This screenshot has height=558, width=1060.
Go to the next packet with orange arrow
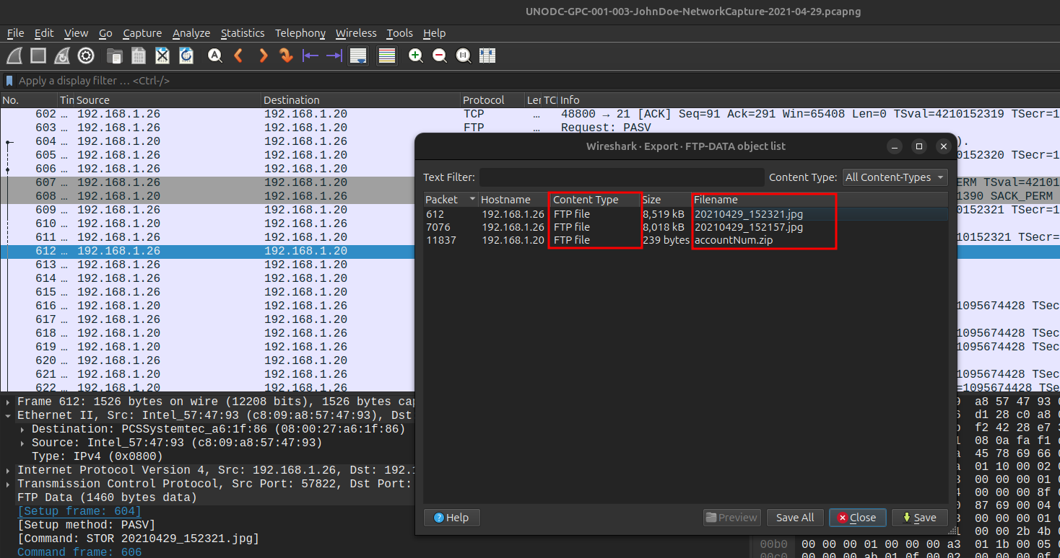point(263,56)
